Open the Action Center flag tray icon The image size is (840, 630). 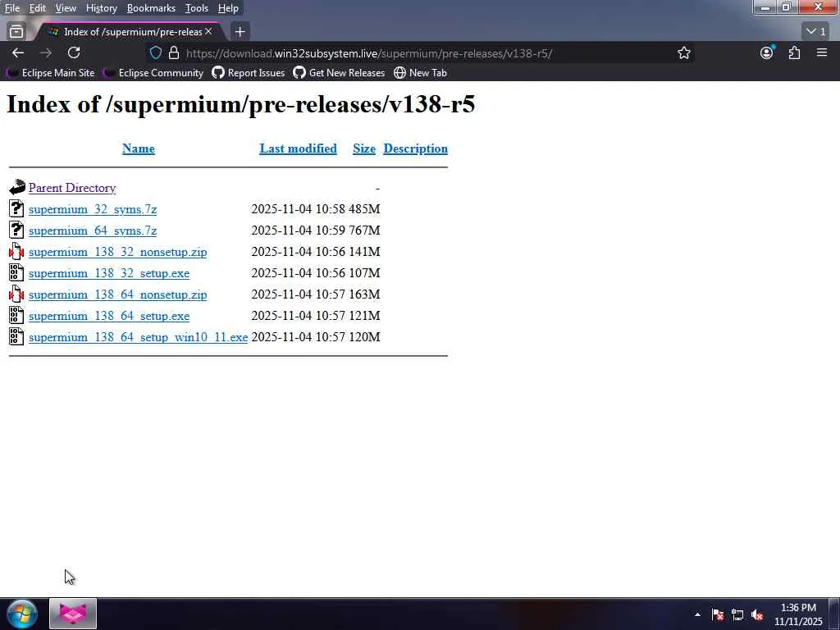718,614
